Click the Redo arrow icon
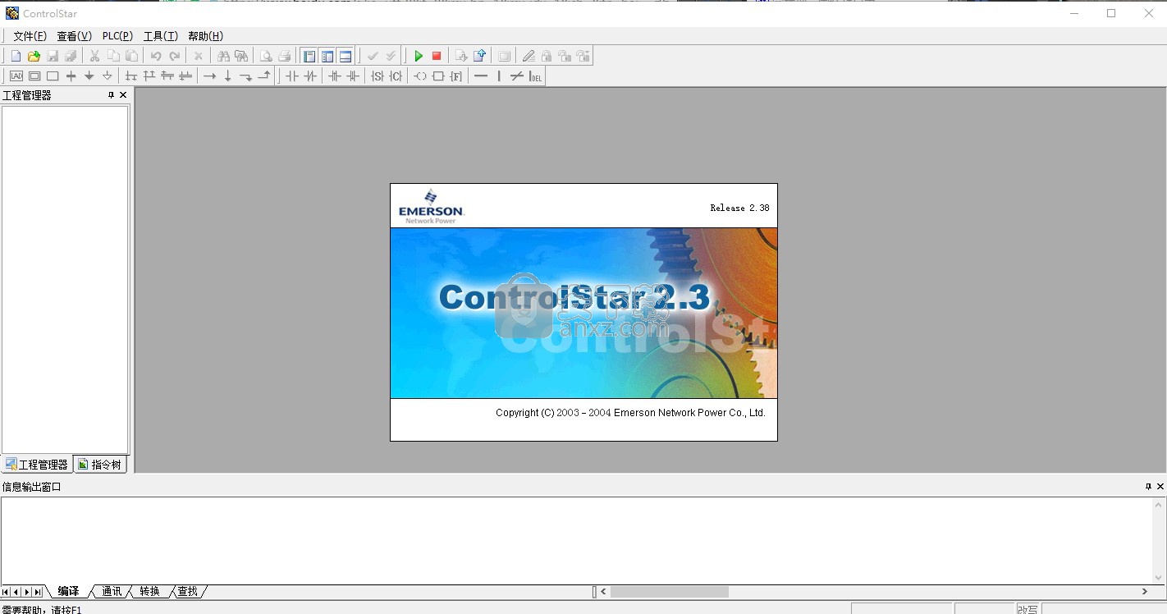This screenshot has width=1167, height=614. pyautogui.click(x=174, y=56)
